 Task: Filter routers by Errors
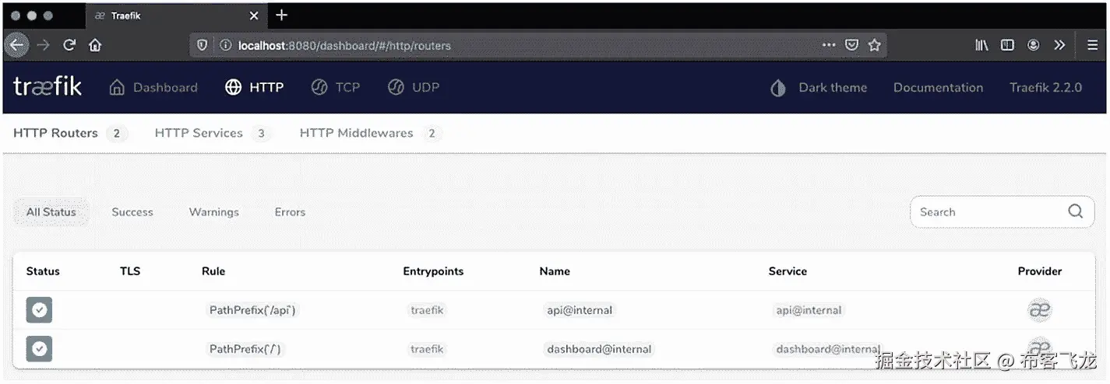coord(290,212)
